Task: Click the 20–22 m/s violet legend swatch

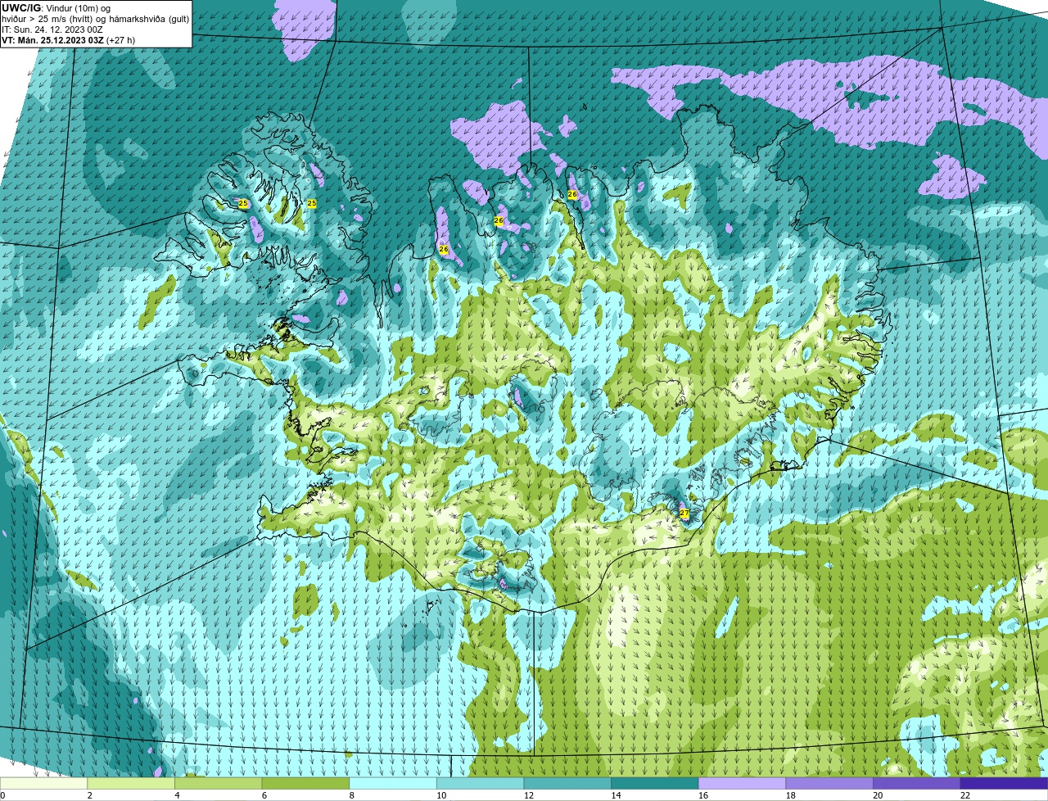Action: (x=917, y=784)
